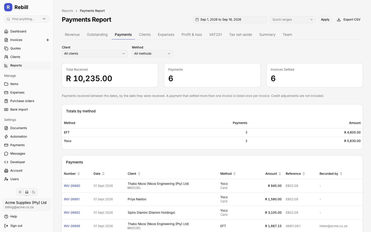
Task: Open Clients sidebar item
Action: point(27,57)
